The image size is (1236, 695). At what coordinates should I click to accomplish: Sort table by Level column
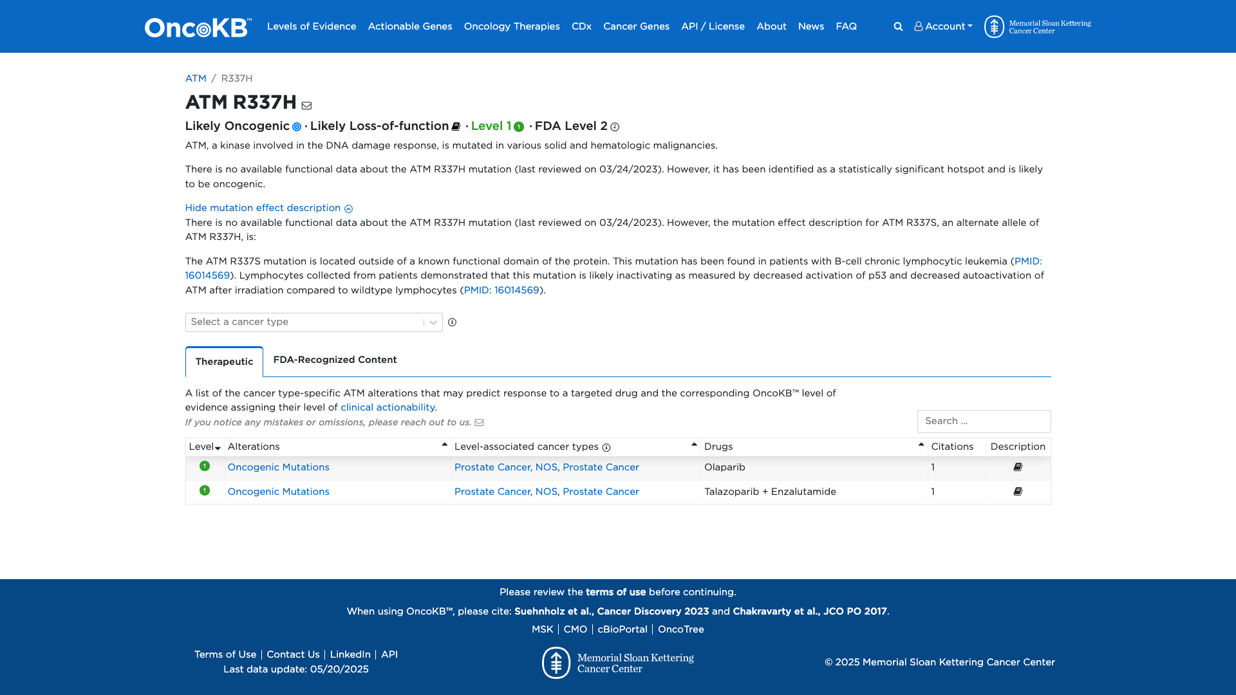tap(205, 447)
